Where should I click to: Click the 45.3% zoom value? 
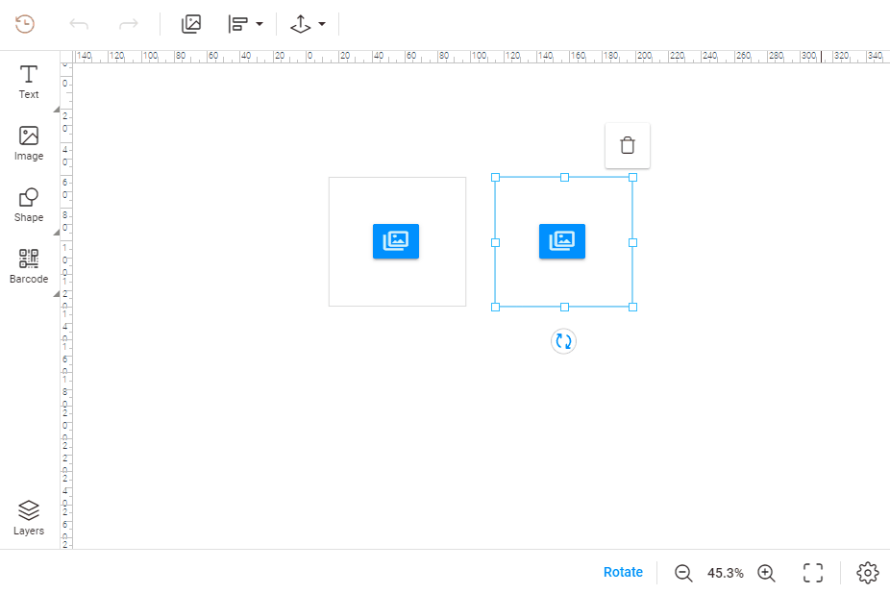click(x=725, y=573)
